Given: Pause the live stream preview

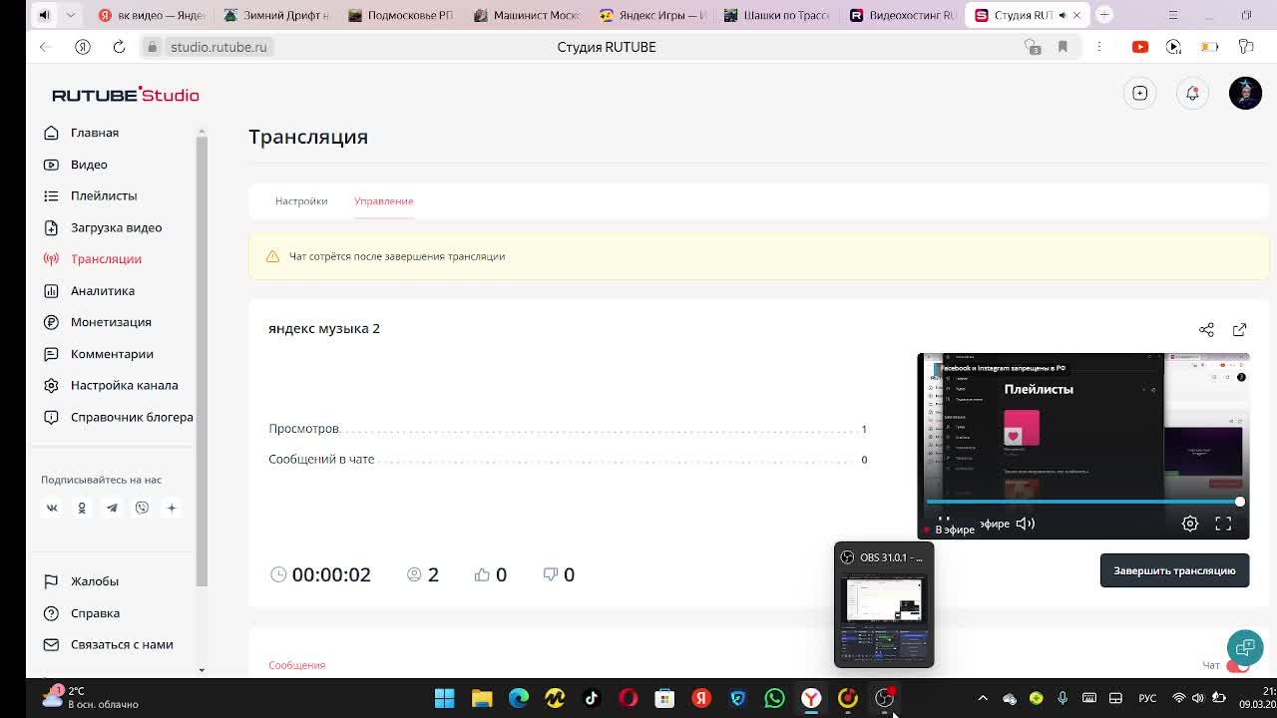Looking at the screenshot, I should 943,519.
